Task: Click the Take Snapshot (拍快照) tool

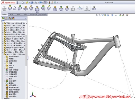Action: (x=94, y=8)
